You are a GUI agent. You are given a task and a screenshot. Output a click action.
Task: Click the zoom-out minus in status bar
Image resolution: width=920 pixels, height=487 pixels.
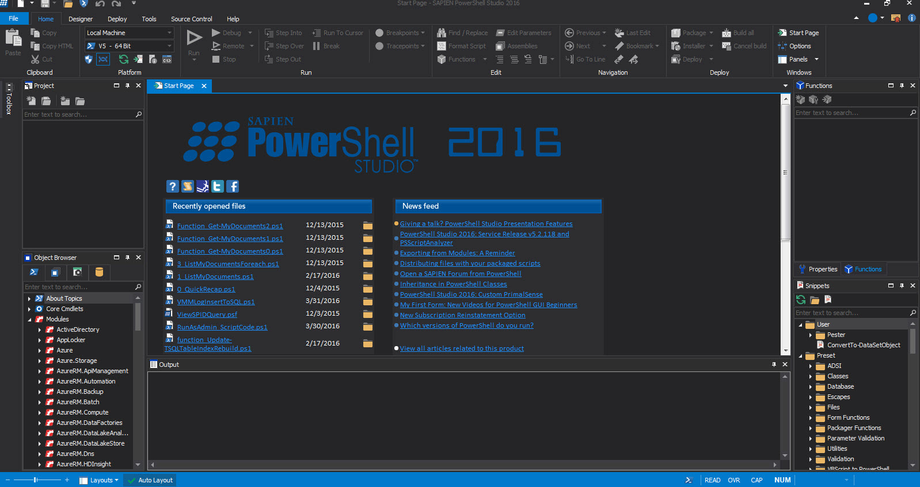pyautogui.click(x=7, y=480)
